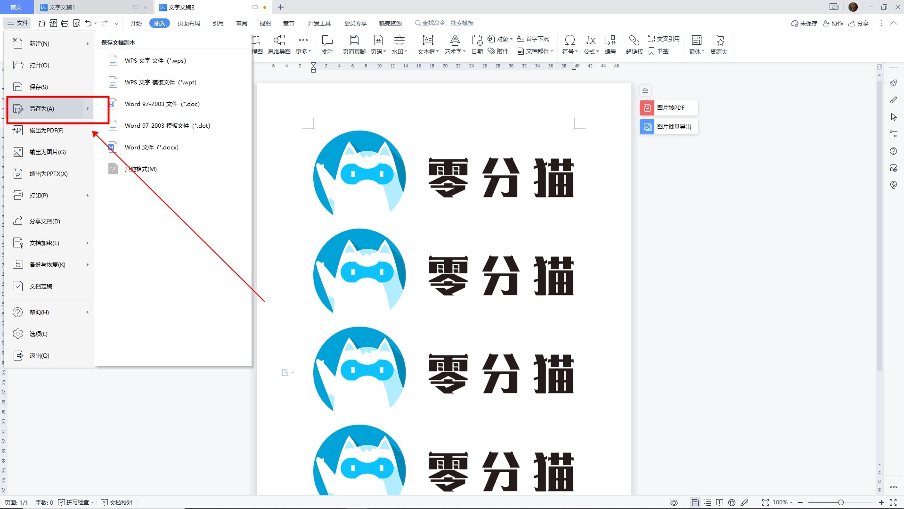The height and width of the screenshot is (509, 904).
Task: Click 文档定稿 in file menu
Action: [x=49, y=286]
